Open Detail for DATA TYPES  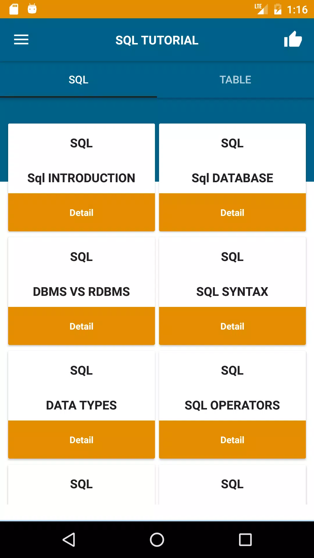click(x=81, y=440)
